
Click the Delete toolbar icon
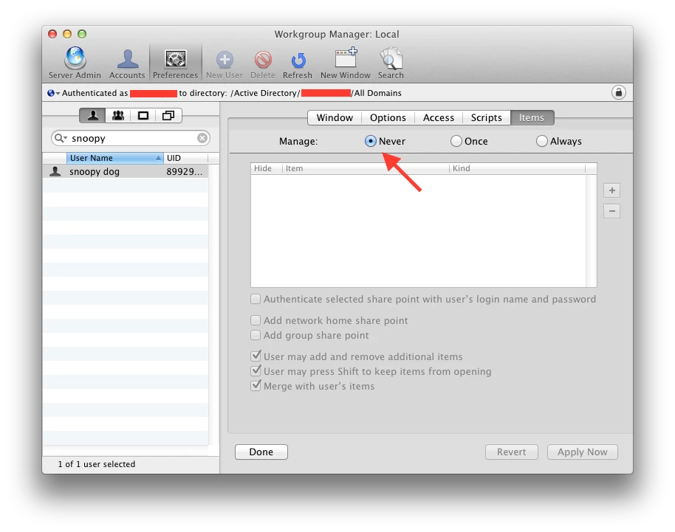point(263,63)
